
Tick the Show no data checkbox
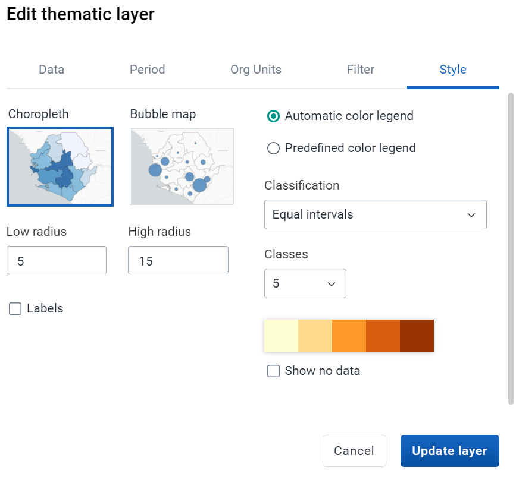(273, 371)
